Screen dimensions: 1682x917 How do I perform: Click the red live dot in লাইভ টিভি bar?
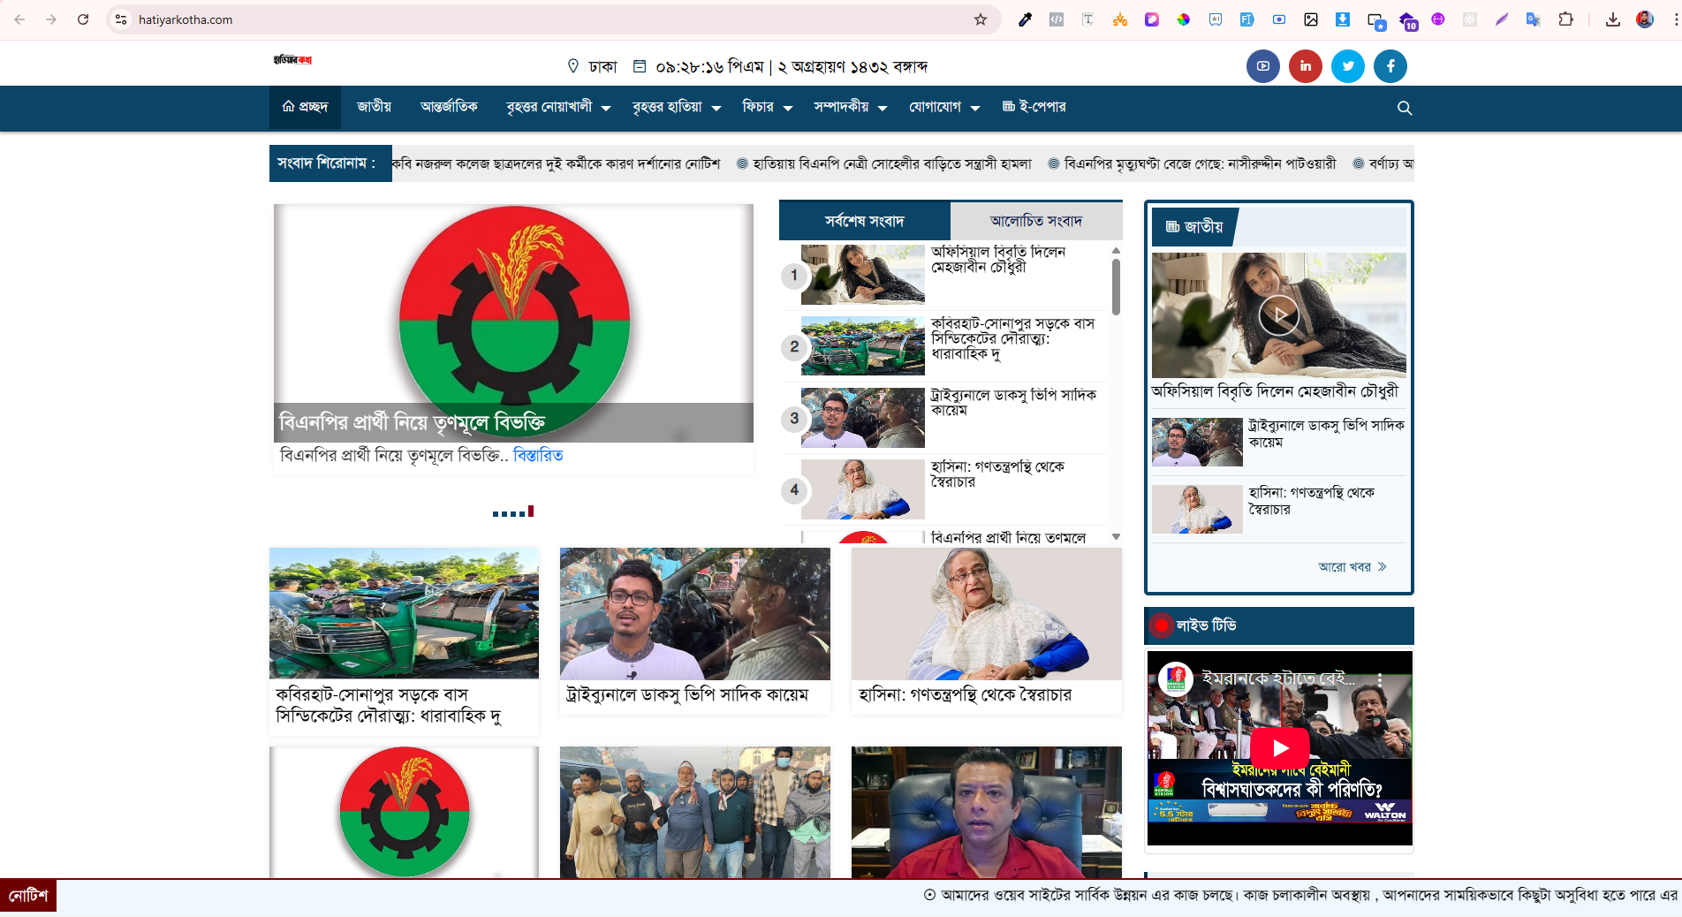(x=1160, y=625)
